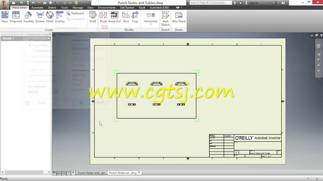Switch to the Get Started tab
Screen dimensions: 323x181
[x=127, y=8]
